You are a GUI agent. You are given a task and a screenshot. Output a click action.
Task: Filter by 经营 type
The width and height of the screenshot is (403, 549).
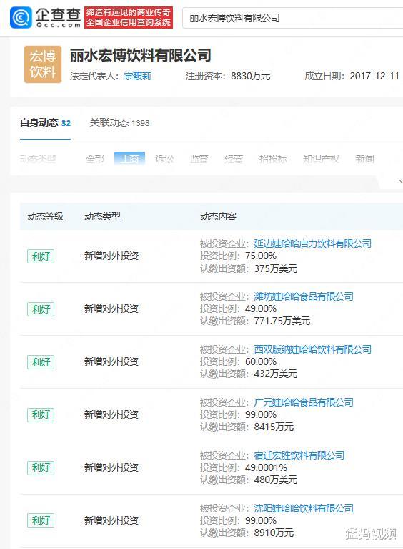pyautogui.click(x=234, y=159)
